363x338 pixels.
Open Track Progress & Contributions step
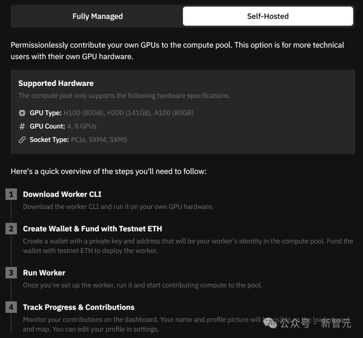pyautogui.click(x=79, y=307)
